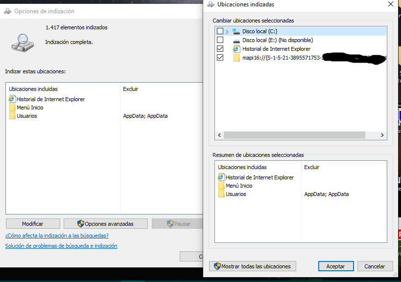Click Menú Inicio folder icon in Opciones window
401x282 pixels.
tap(12, 107)
